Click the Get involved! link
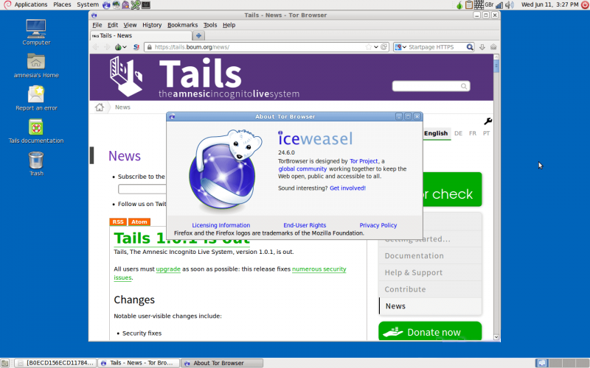590x368 pixels. (x=347, y=188)
